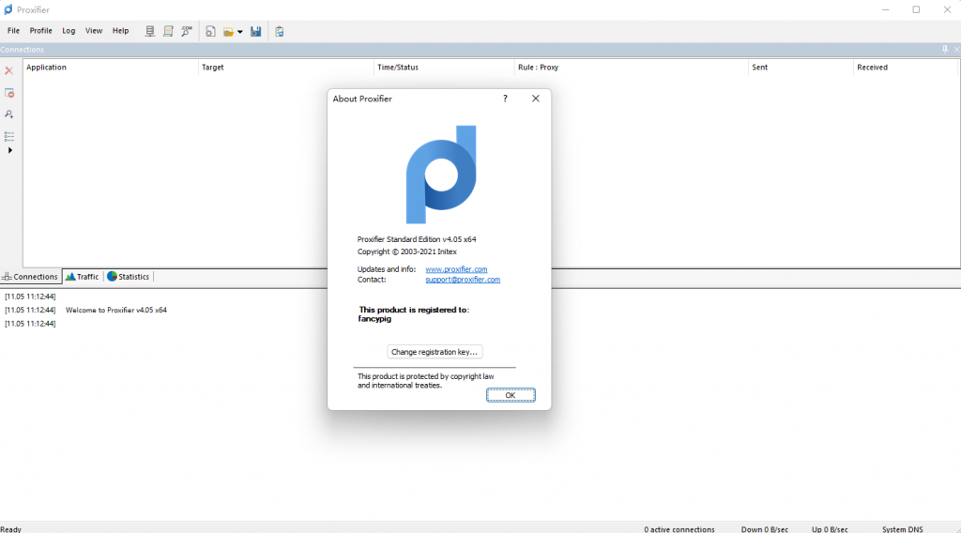Screen dimensions: 961x533
Task: Open www.proxifier.com link
Action: pyautogui.click(x=457, y=269)
